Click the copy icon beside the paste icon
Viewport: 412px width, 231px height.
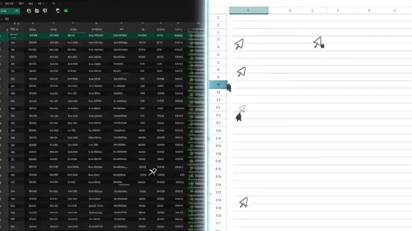pyautogui.click(x=37, y=11)
